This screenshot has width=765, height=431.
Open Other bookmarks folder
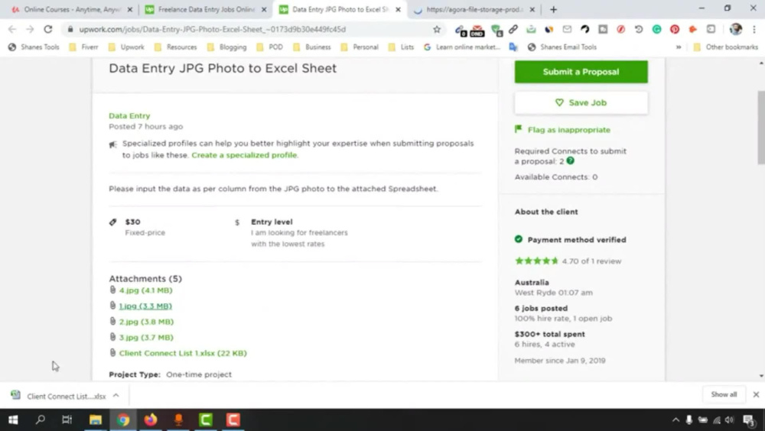725,47
